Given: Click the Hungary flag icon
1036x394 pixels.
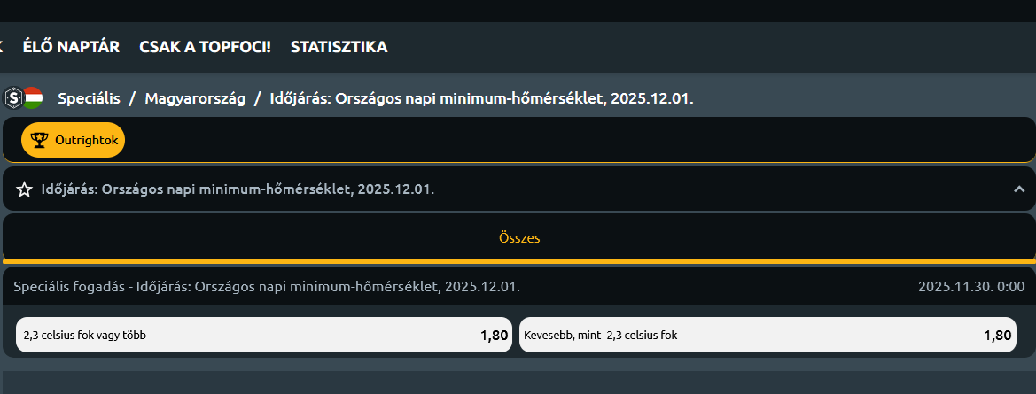Looking at the screenshot, I should point(33,97).
